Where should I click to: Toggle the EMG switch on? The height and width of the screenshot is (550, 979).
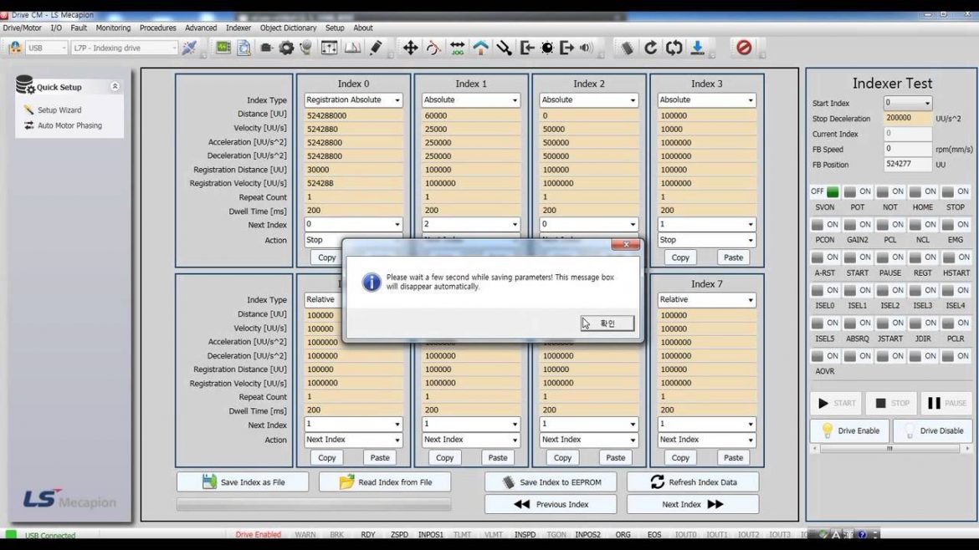point(956,225)
